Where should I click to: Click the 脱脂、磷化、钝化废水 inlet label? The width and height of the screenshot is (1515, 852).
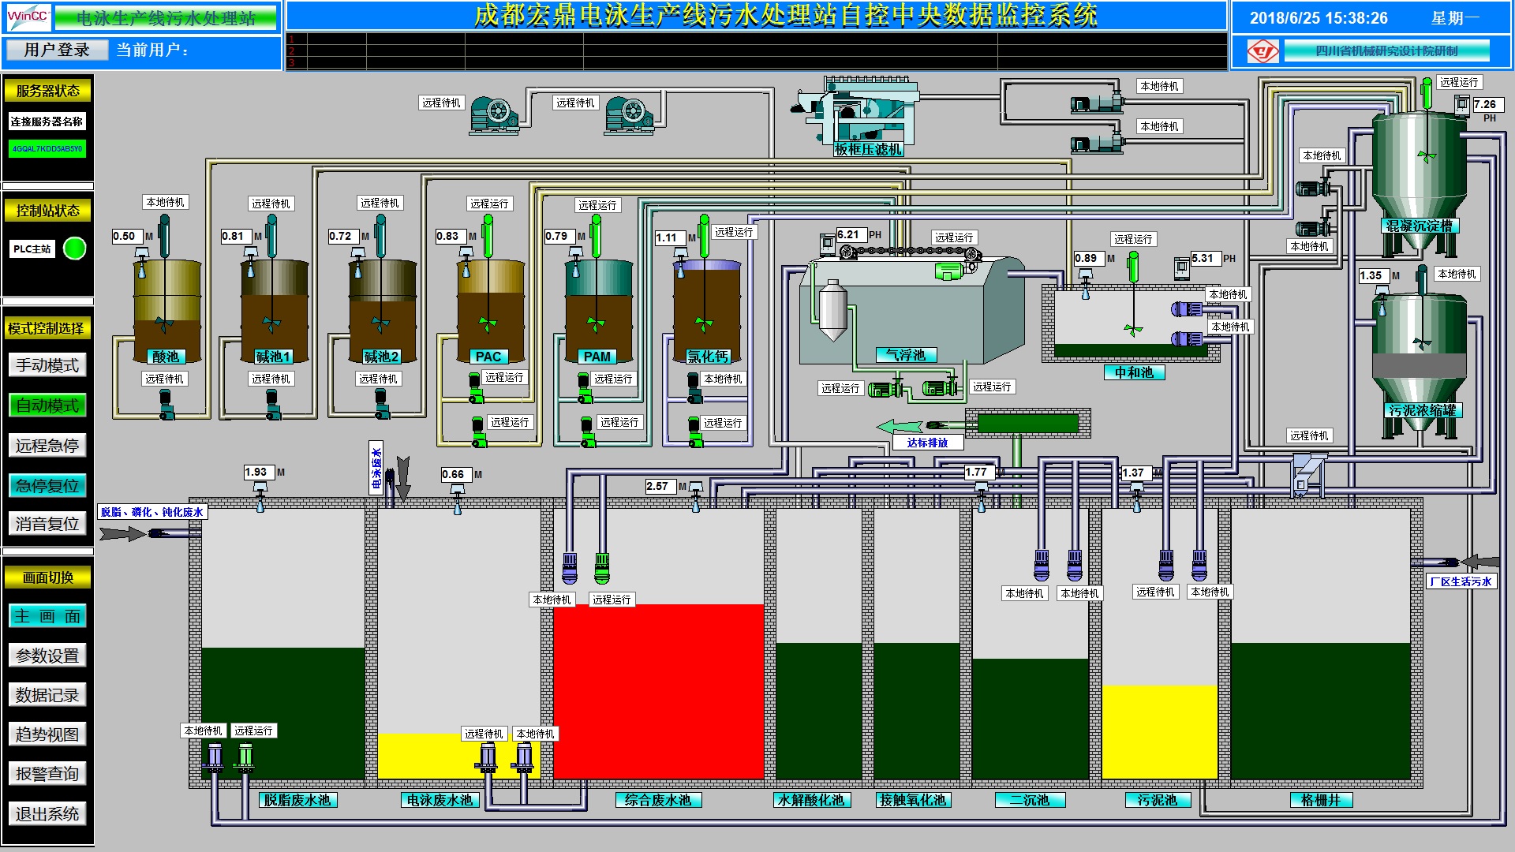click(x=152, y=512)
